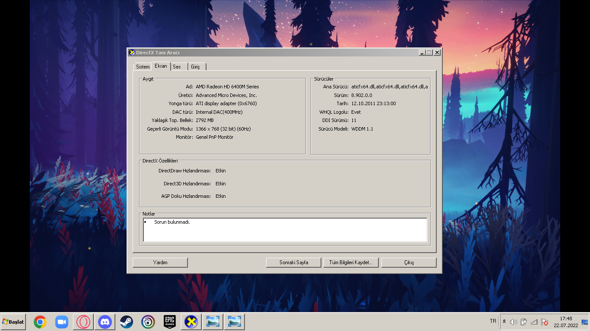
Task: Launch Epic Games from the taskbar
Action: (169, 322)
